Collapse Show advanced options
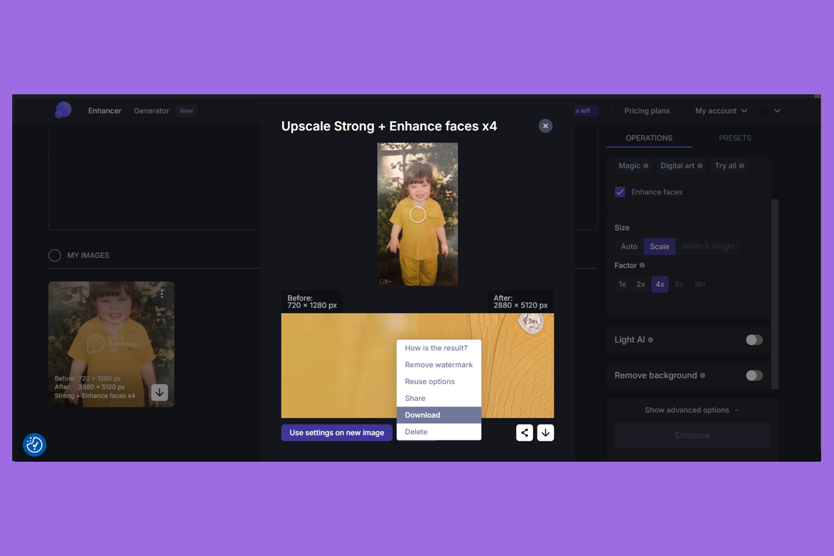Screen dimensions: 834x556 [692, 410]
